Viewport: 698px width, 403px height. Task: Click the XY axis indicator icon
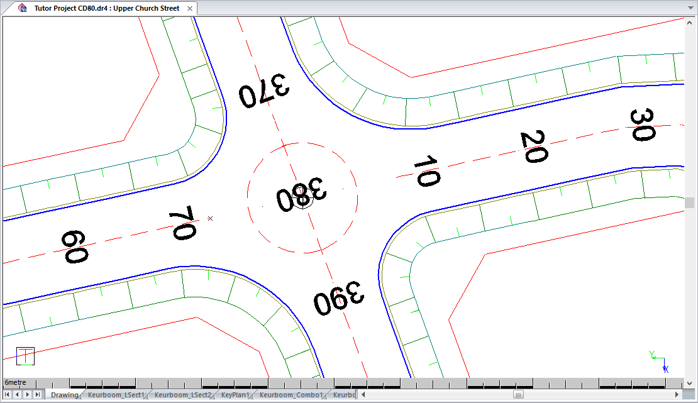pos(658,362)
